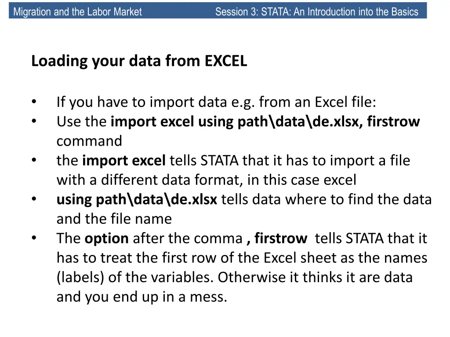Click the text "(labels) of the variables"
Viewport: 450px width, 337px height.
pyautogui.click(x=135, y=277)
